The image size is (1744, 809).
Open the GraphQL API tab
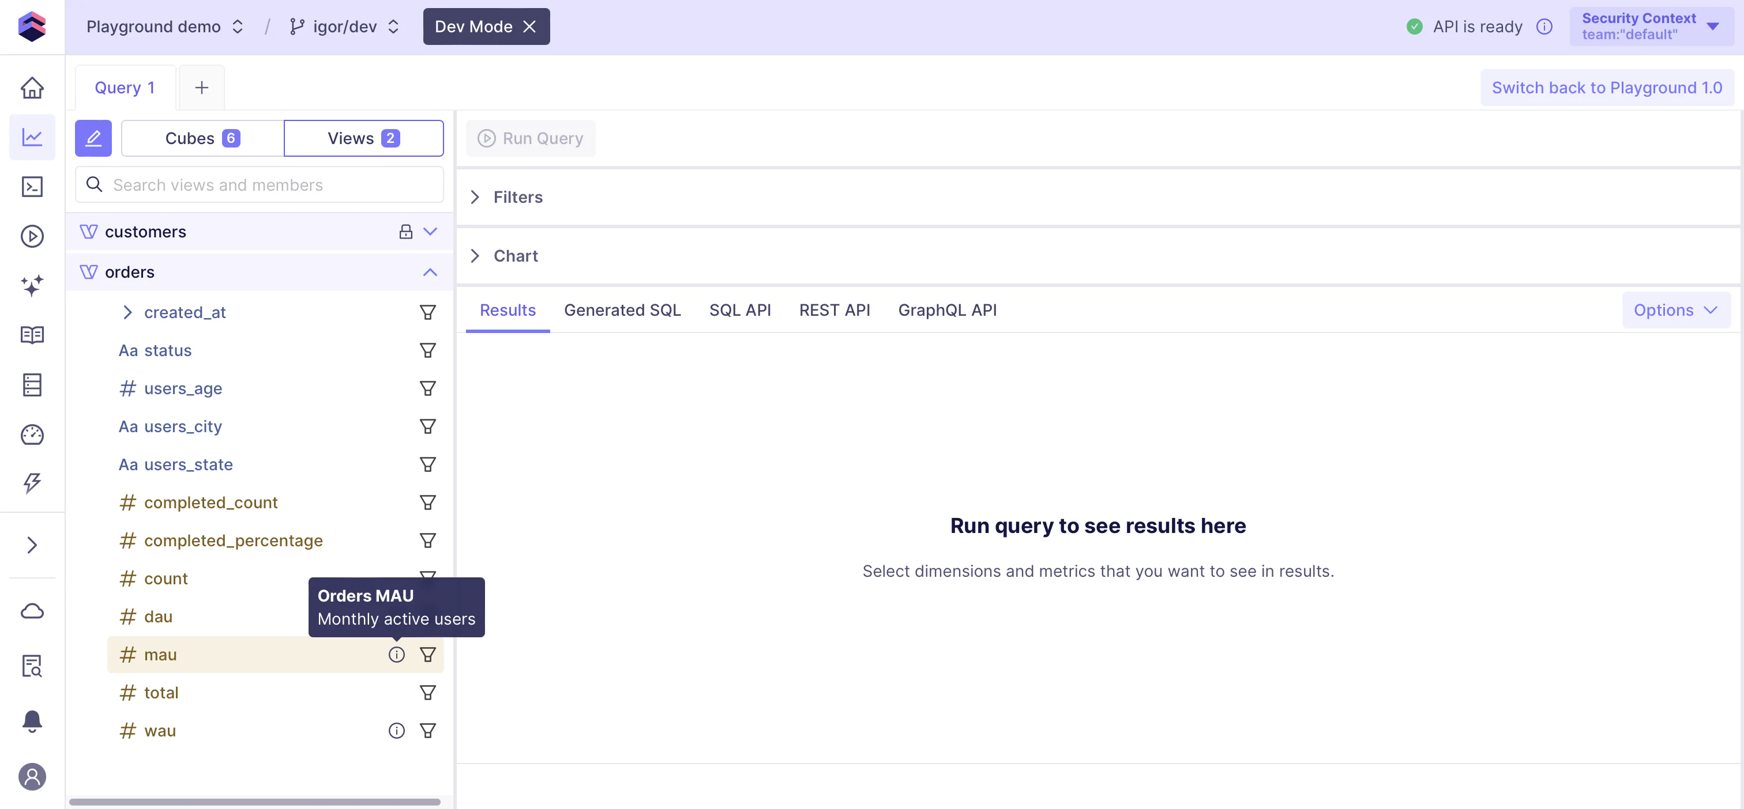pyautogui.click(x=946, y=310)
